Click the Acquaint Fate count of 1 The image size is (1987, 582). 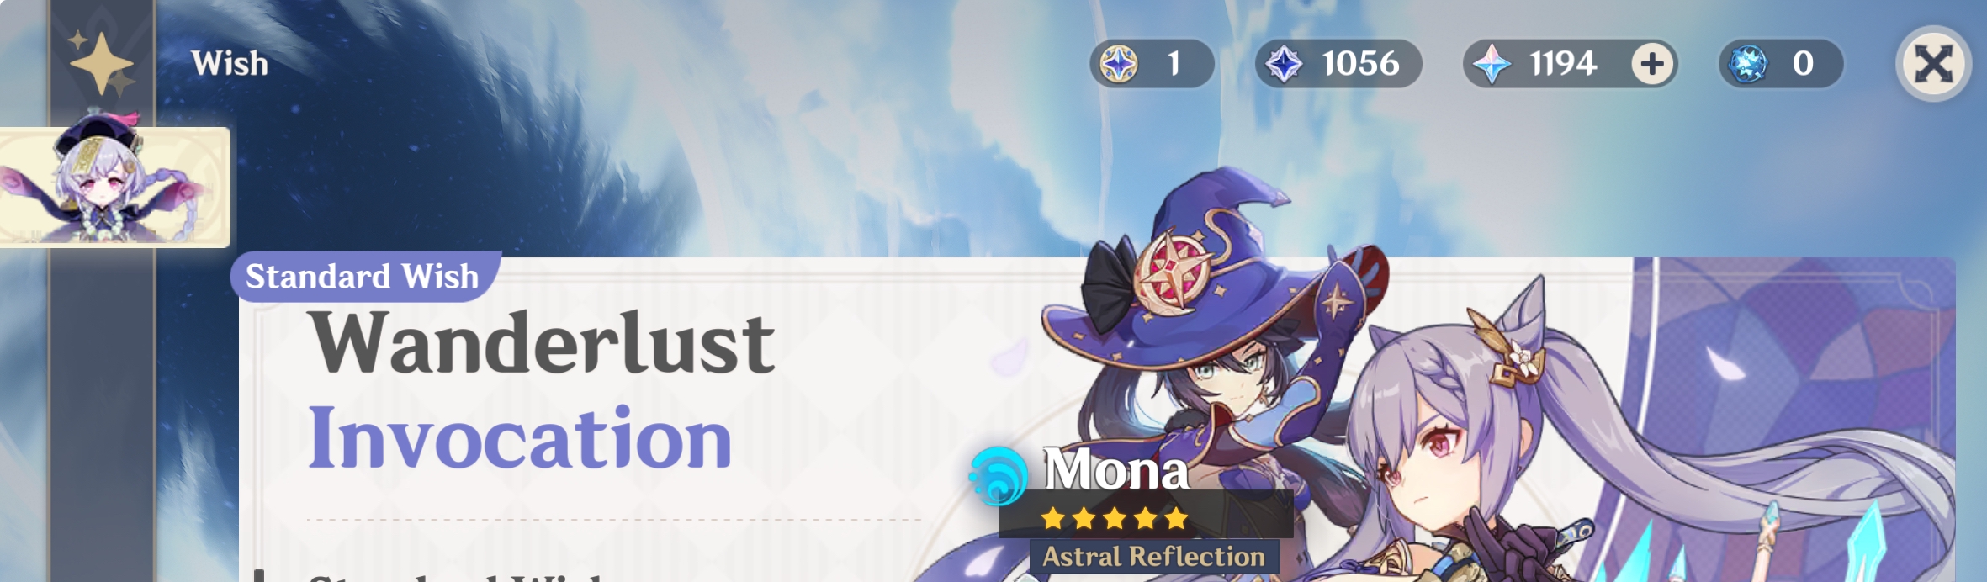coord(1174,64)
